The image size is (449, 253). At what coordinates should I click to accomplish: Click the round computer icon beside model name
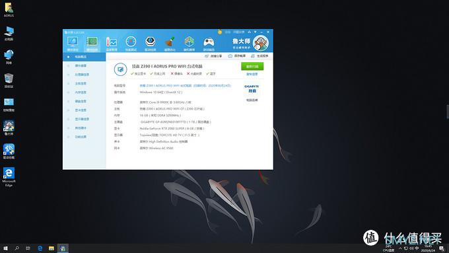120,69
